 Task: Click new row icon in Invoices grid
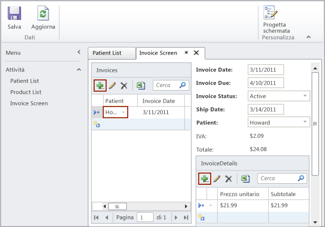point(97,124)
